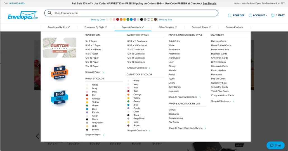Select Parchment paper style
This screenshot has width=288, height=151.
coord(174,54)
